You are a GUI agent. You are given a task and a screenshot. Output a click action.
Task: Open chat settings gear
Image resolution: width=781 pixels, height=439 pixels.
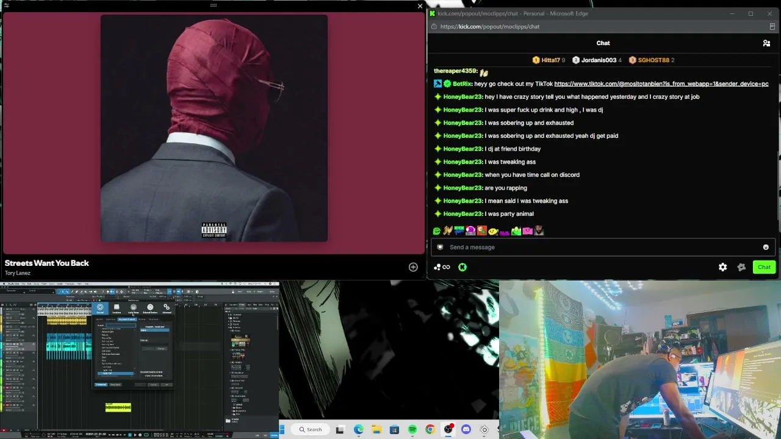[x=722, y=267]
